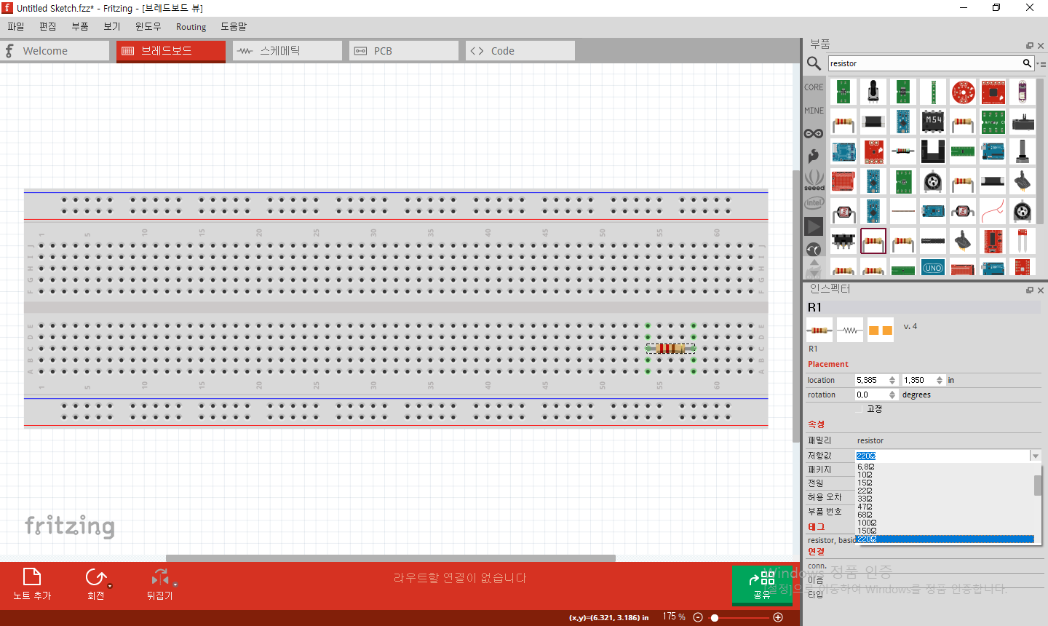Select the M54 chip part thumbnail
This screenshot has width=1048, height=626.
[933, 121]
